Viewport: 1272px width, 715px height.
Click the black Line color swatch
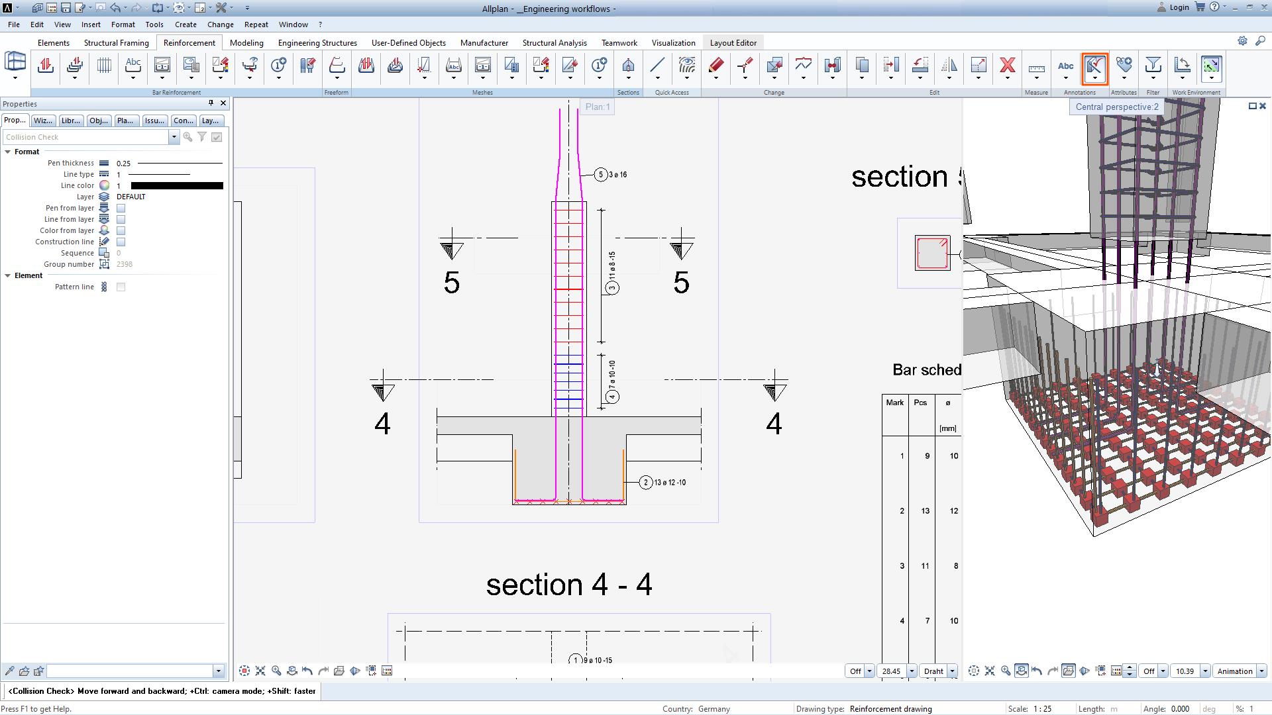tap(177, 185)
